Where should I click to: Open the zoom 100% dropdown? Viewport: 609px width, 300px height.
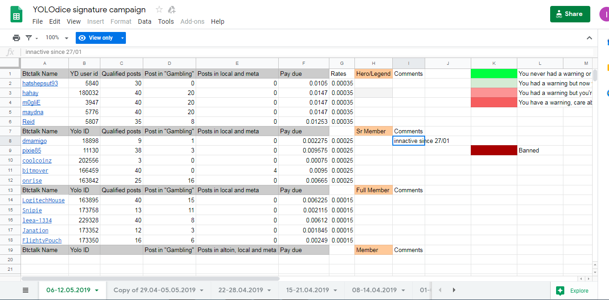pyautogui.click(x=57, y=38)
